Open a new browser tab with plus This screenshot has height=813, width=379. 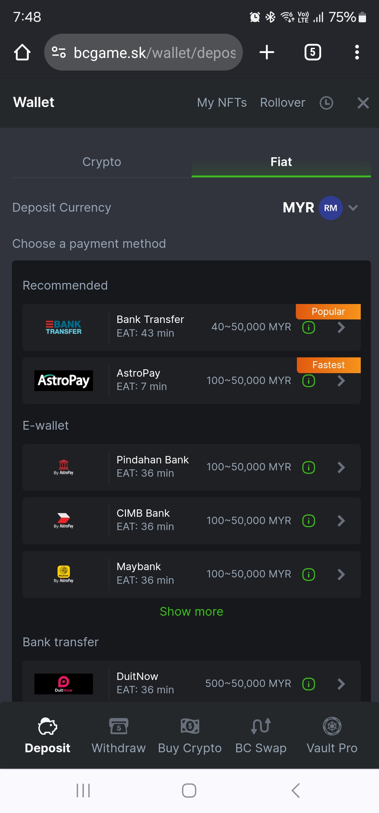[x=267, y=52]
